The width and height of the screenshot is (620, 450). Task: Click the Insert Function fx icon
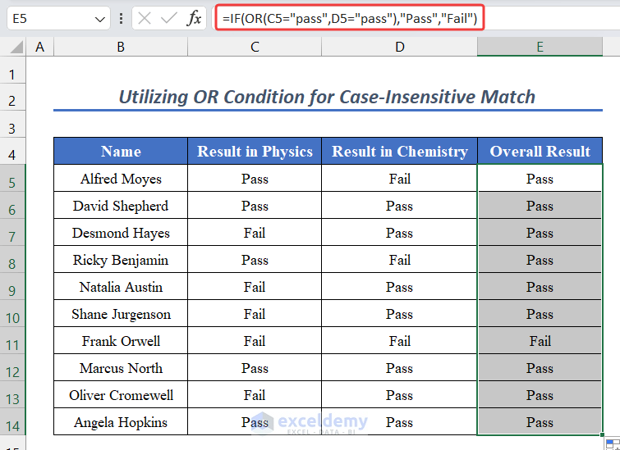195,18
